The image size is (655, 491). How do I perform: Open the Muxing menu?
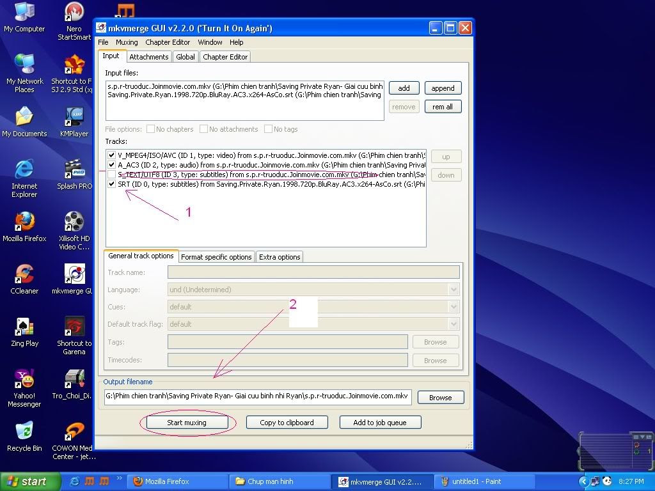(127, 42)
